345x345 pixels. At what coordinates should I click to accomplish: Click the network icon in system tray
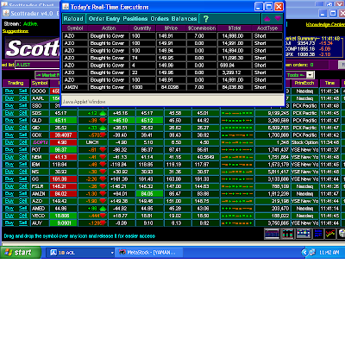point(312,253)
